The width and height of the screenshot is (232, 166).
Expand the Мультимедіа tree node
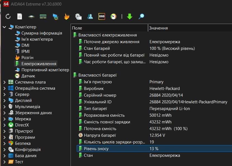pos(4,107)
